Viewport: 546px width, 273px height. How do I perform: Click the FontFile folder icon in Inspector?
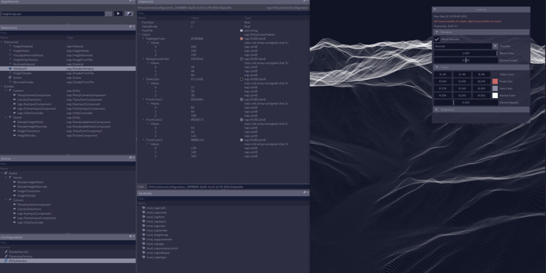[241, 31]
